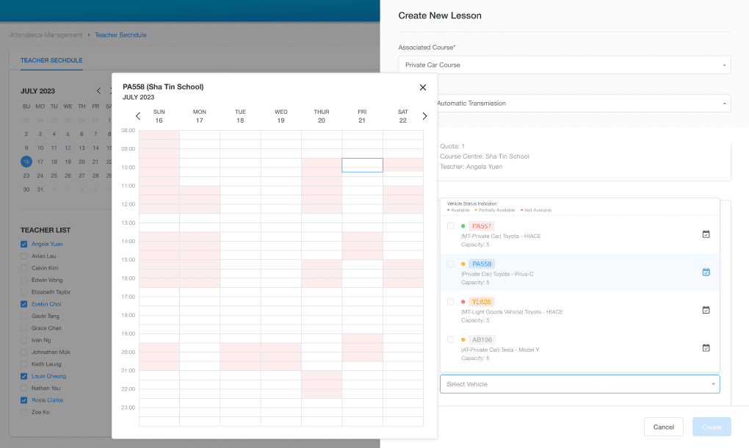749x448 pixels.
Task: Expand the Automatic Transmission dropdown
Action: [566, 103]
